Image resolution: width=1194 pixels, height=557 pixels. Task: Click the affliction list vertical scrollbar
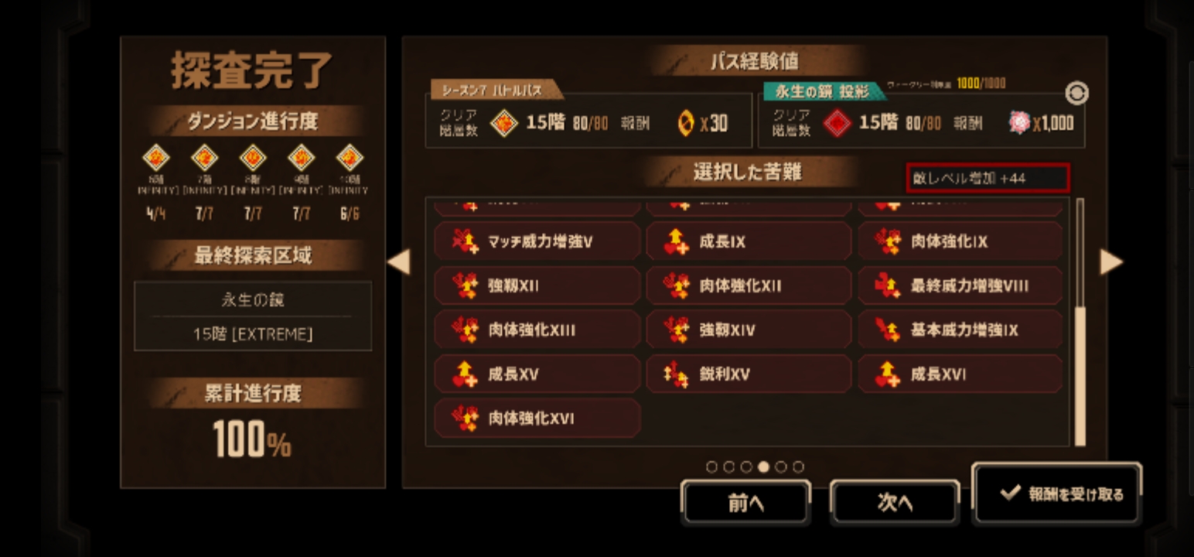1080,322
